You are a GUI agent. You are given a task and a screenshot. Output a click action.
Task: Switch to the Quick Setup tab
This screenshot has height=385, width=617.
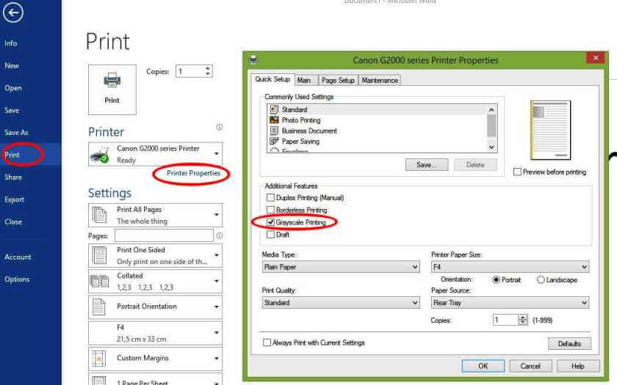click(273, 79)
